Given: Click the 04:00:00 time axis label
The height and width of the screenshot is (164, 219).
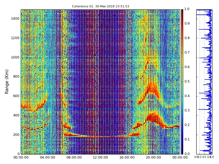Looking at the screenshot, I should 47,157.
